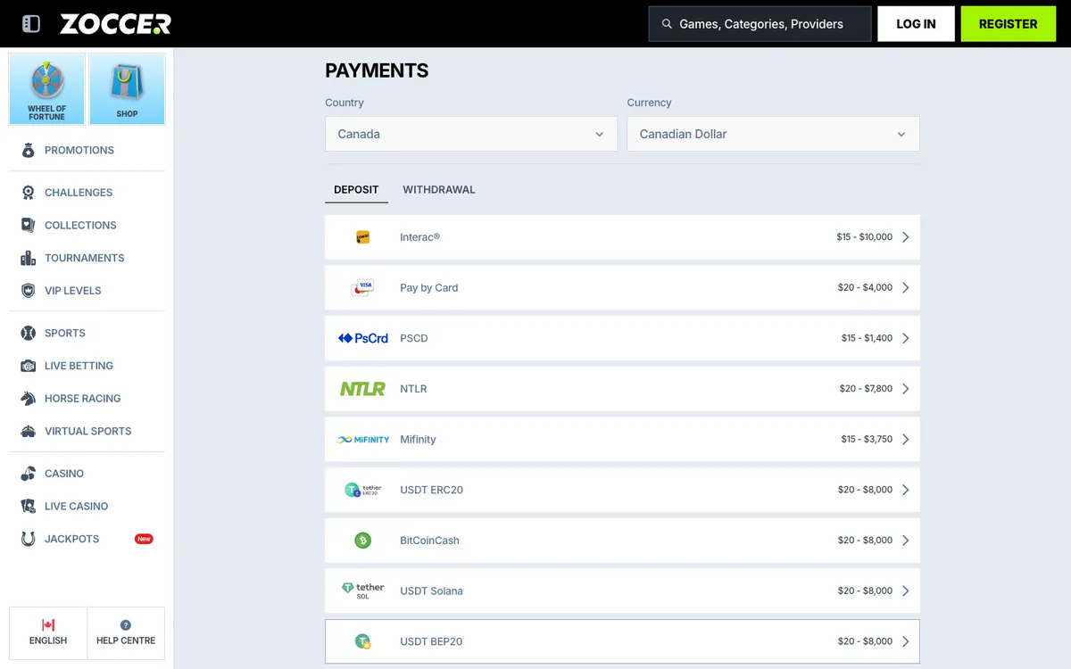Click the PsCrd logo
This screenshot has width=1071, height=669.
(363, 338)
